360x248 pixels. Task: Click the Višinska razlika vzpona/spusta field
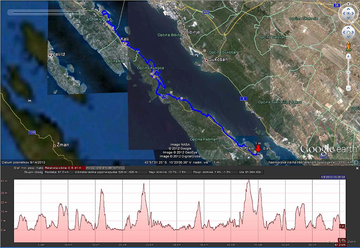tap(110, 172)
